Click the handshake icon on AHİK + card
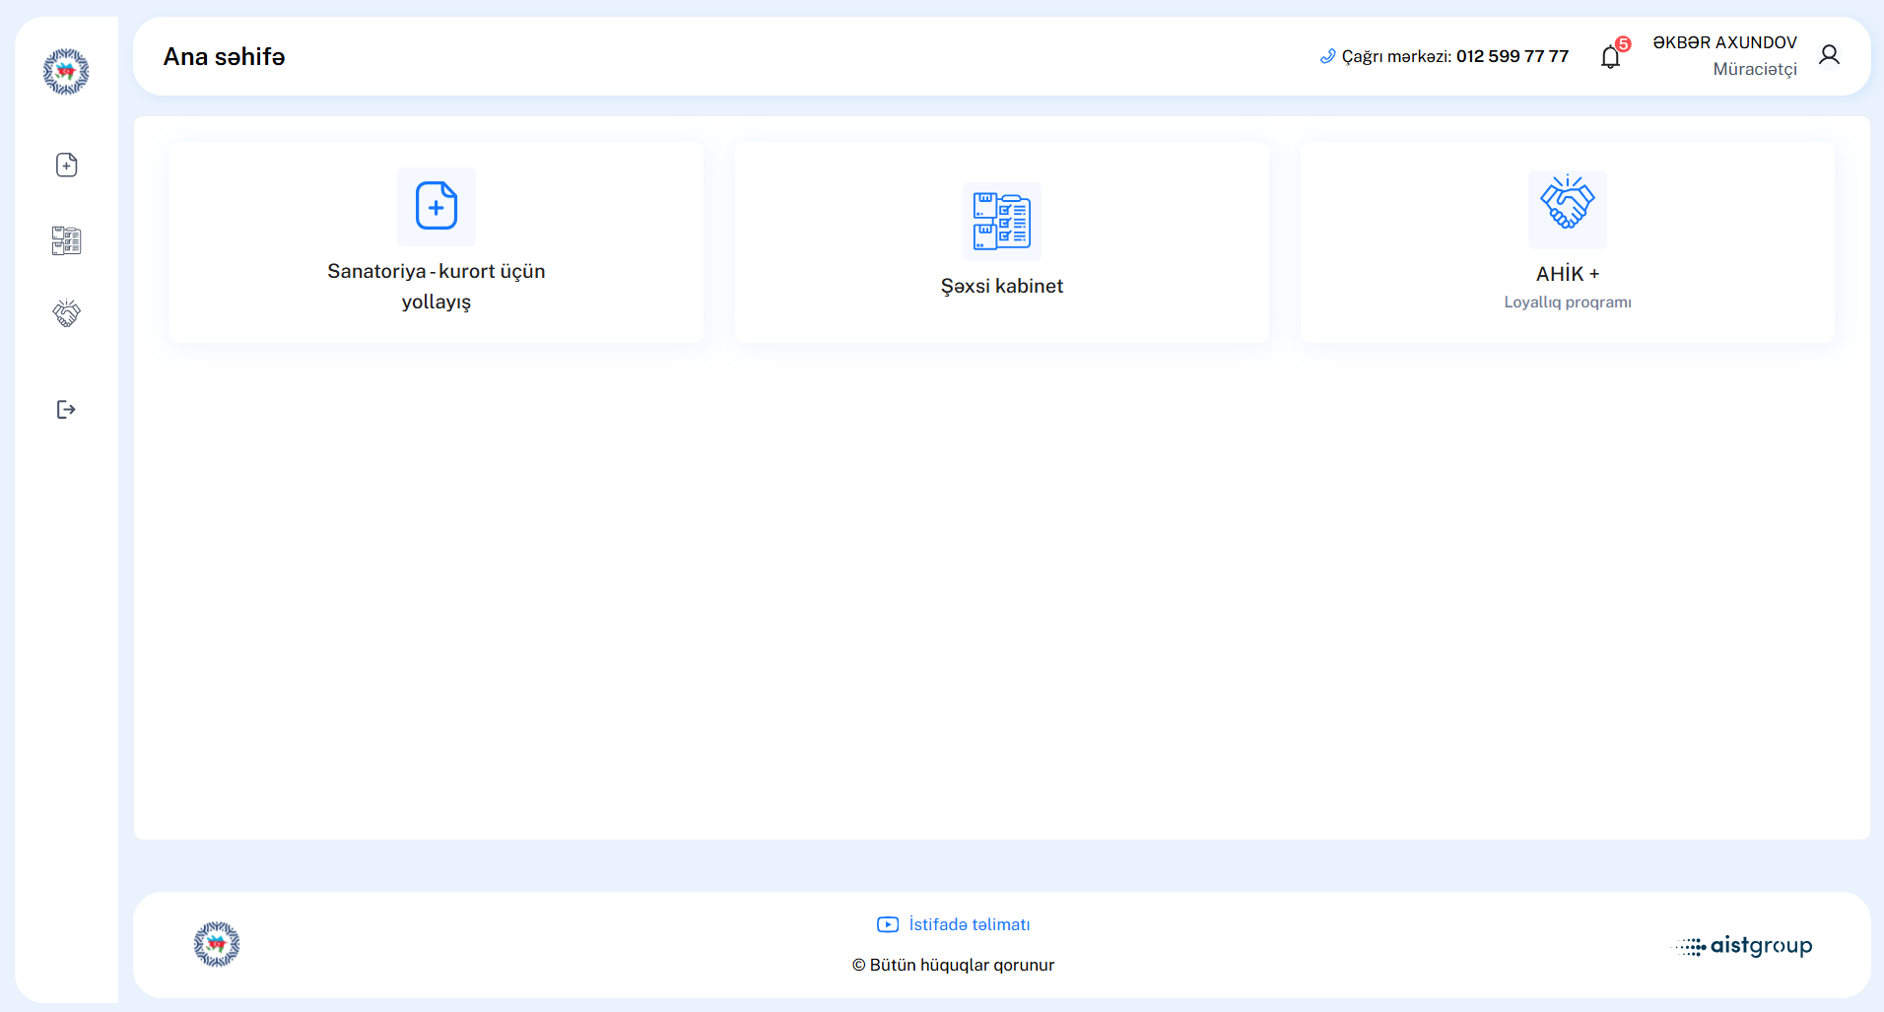 click(x=1567, y=204)
